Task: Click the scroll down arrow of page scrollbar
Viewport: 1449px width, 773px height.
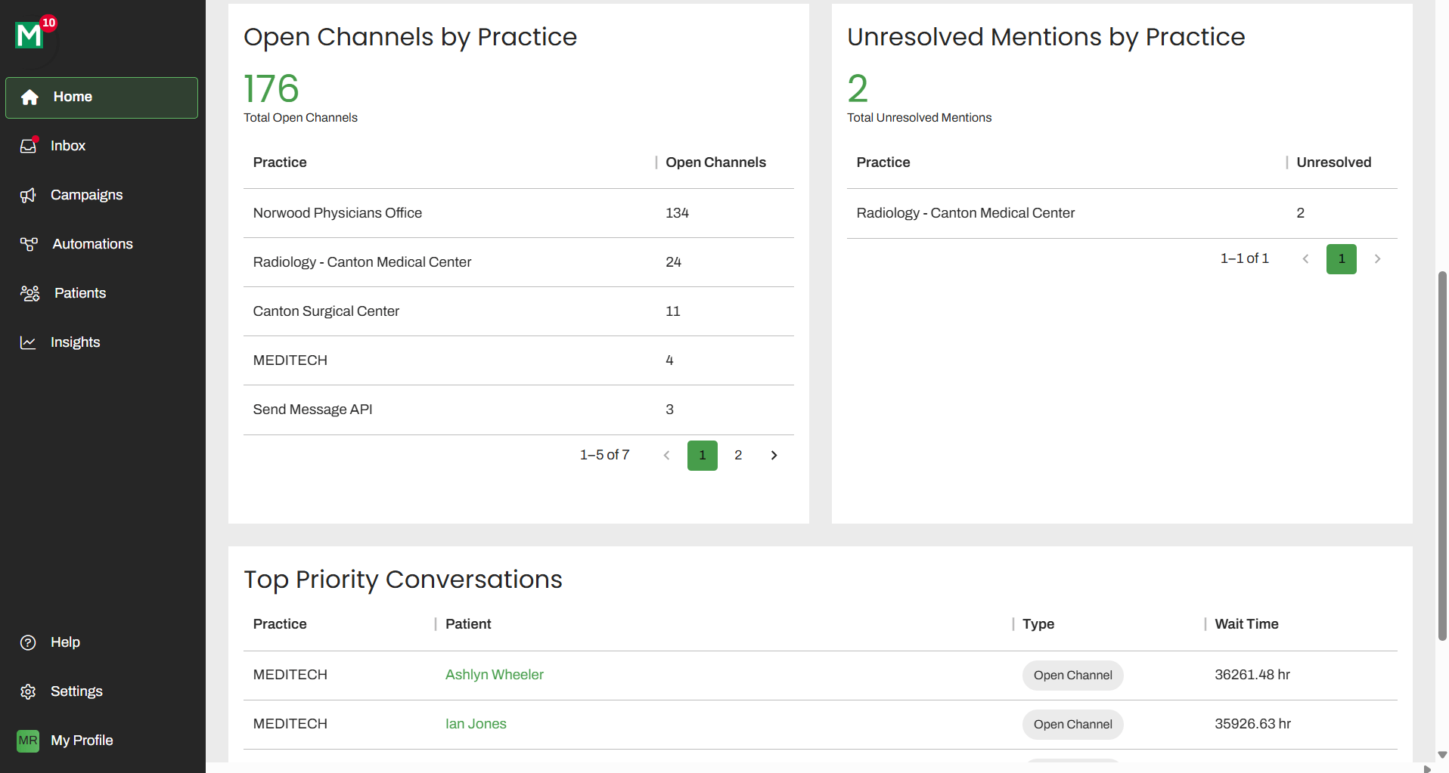Action: coord(1442,755)
